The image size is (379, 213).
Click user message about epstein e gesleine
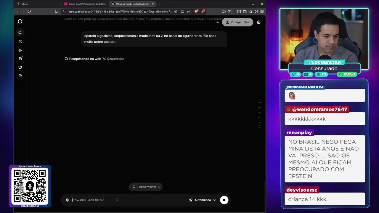coord(154,39)
